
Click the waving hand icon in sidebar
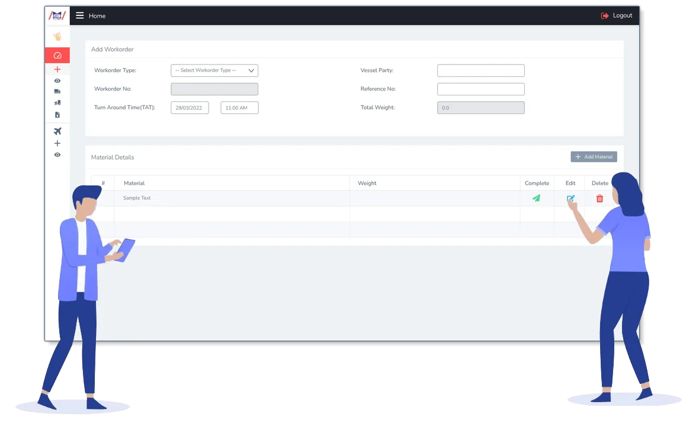tap(57, 37)
